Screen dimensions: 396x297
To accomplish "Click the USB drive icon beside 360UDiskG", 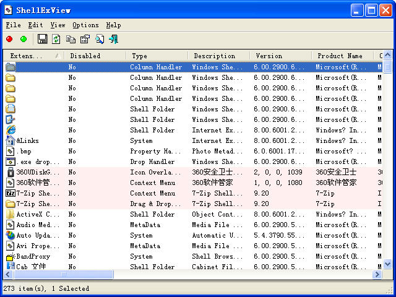I will 11,172.
